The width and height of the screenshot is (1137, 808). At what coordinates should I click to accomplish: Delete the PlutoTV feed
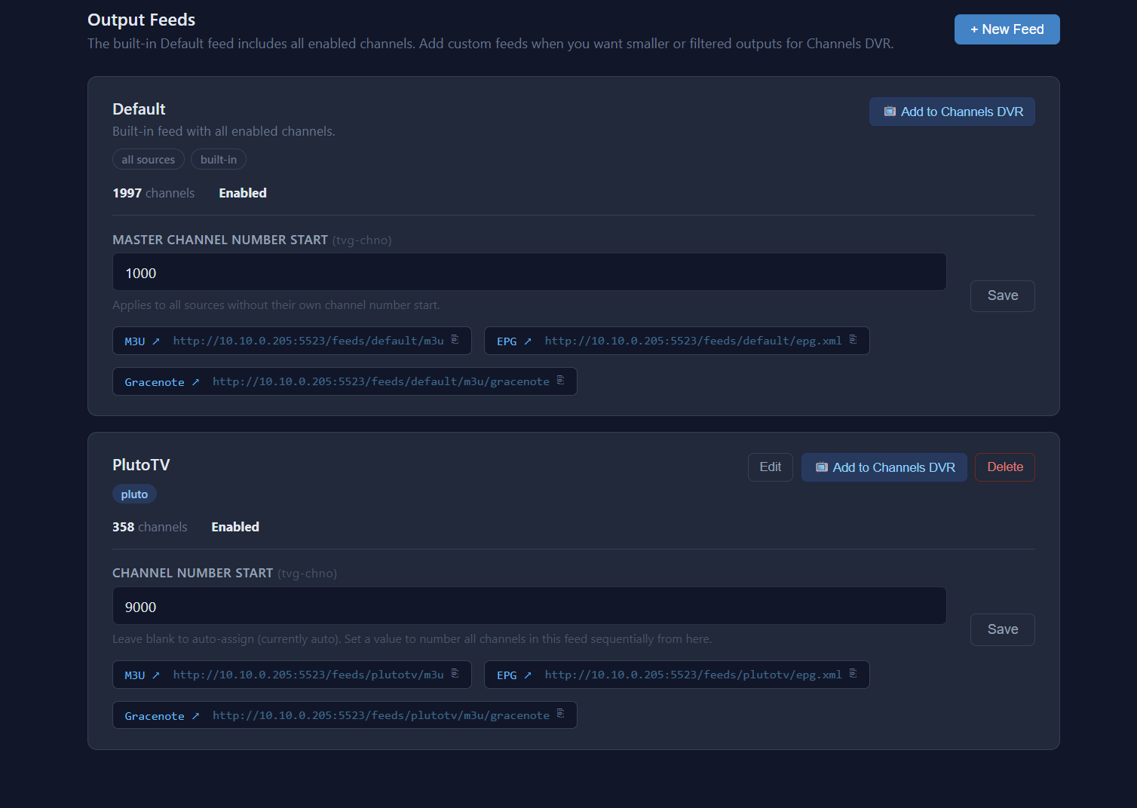pos(1004,467)
